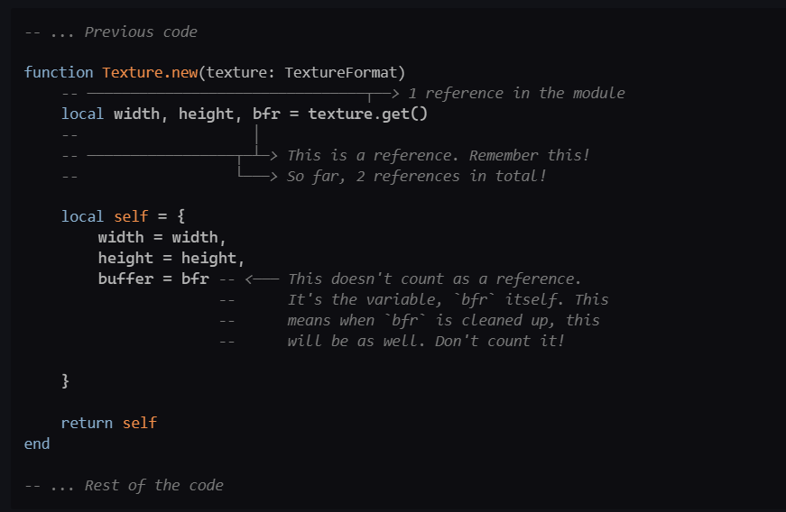The width and height of the screenshot is (786, 512).
Task: Click the "end" keyword
Action: click(37, 443)
